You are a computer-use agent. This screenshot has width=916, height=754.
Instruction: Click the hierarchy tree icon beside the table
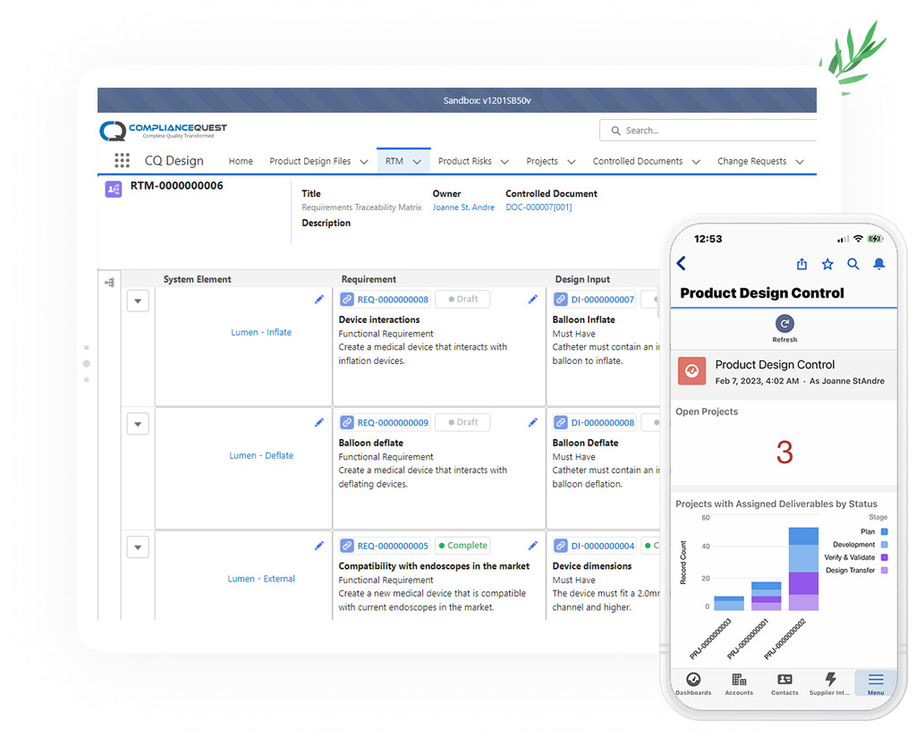[109, 283]
